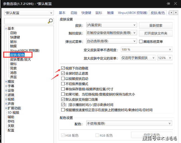
Task: Expand the 视频 tree node
Action: [x=6, y=99]
